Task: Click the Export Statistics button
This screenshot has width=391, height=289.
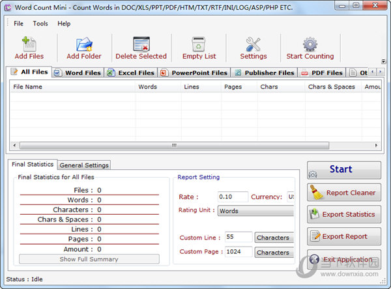Action: [x=344, y=214]
